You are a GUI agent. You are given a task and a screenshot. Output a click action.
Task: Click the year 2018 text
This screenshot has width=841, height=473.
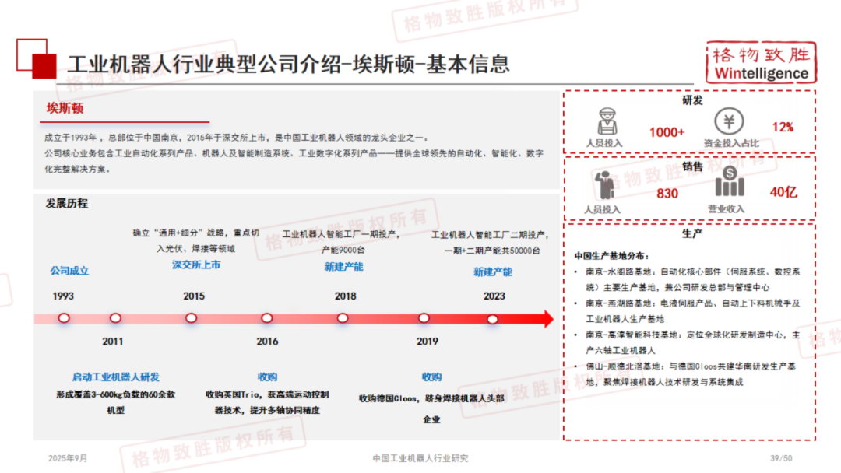(346, 296)
